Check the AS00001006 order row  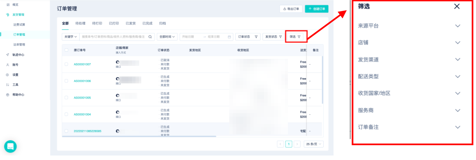(66, 81)
